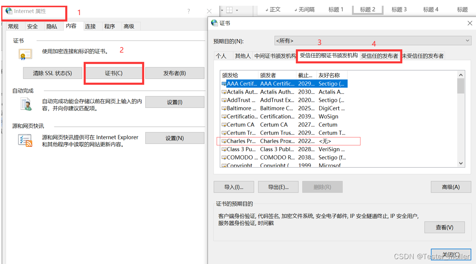Apply the 标题 2 style in Word ribbon
This screenshot has width=476, height=264.
pos(368,9)
